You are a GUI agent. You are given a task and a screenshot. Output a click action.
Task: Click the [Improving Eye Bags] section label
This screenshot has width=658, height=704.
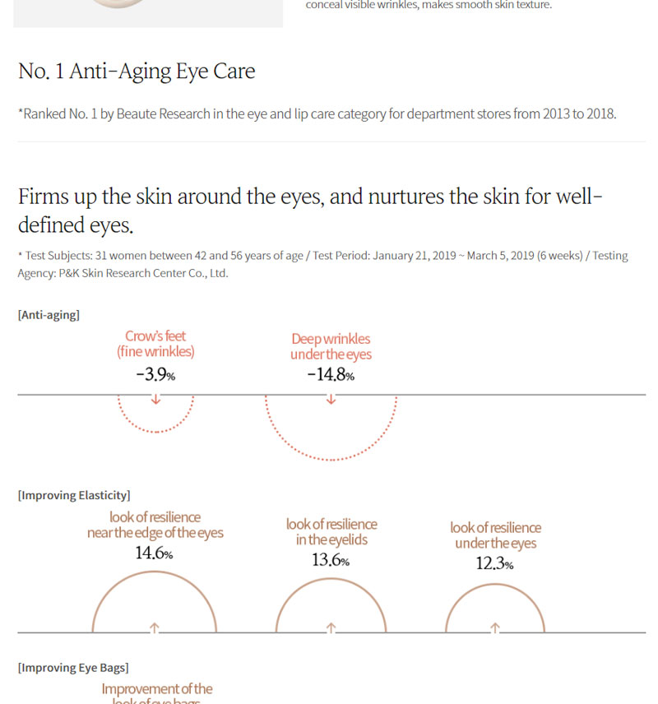(73, 668)
